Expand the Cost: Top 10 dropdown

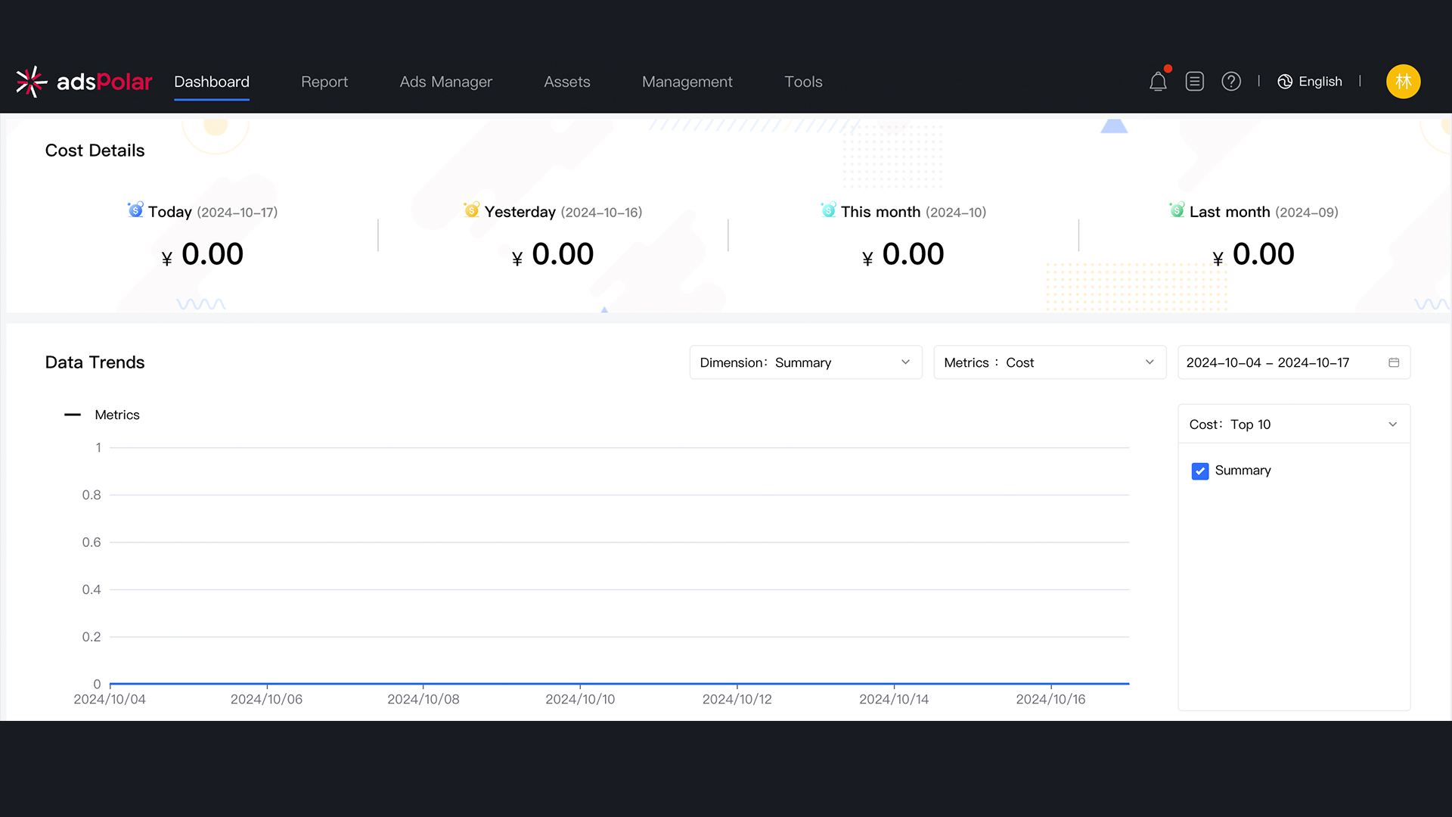(x=1293, y=424)
